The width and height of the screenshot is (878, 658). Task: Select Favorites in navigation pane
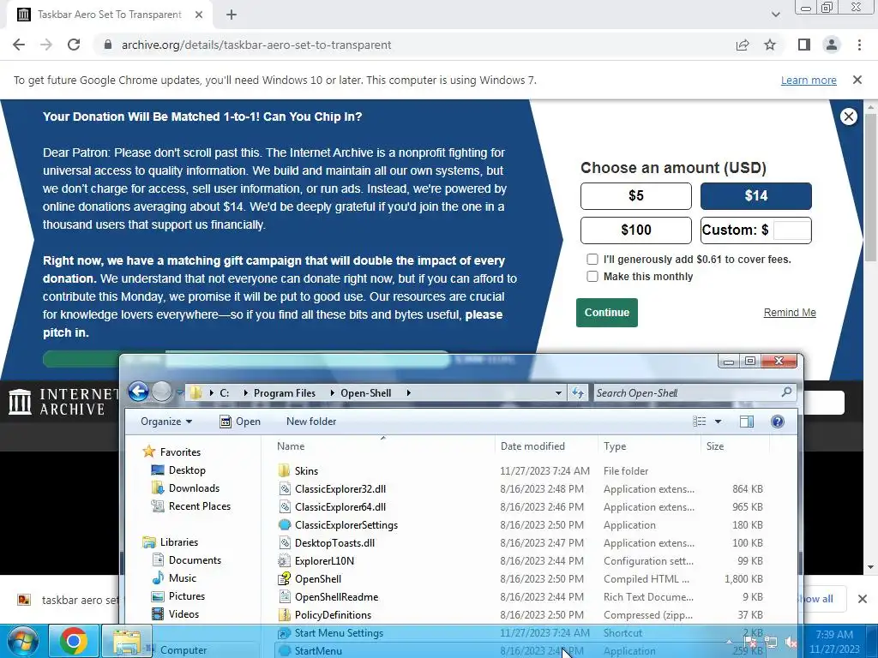tap(180, 452)
